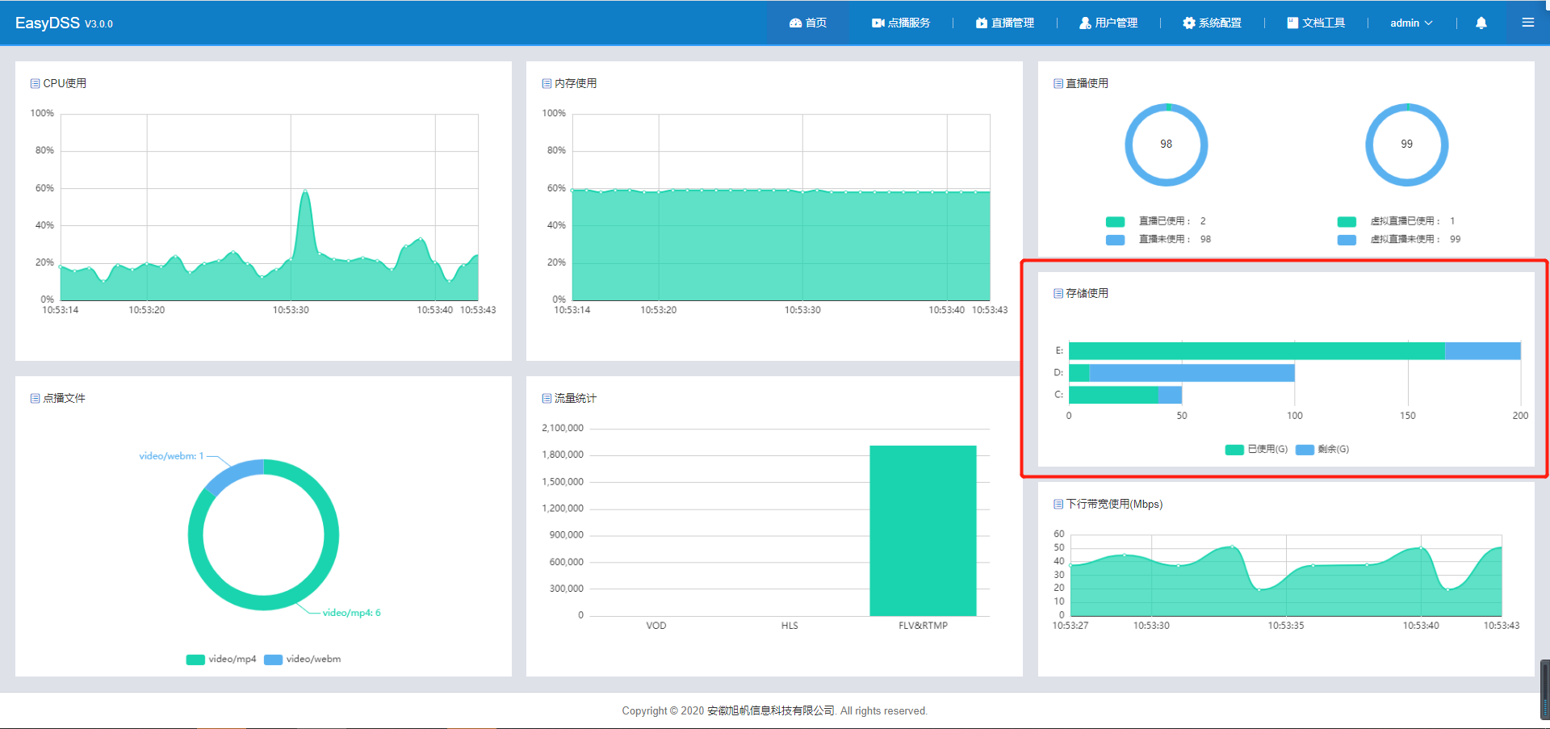1550x729 pixels.
Task: Click the 虚拟直播未使用 legend swatch
Action: coord(1347,240)
